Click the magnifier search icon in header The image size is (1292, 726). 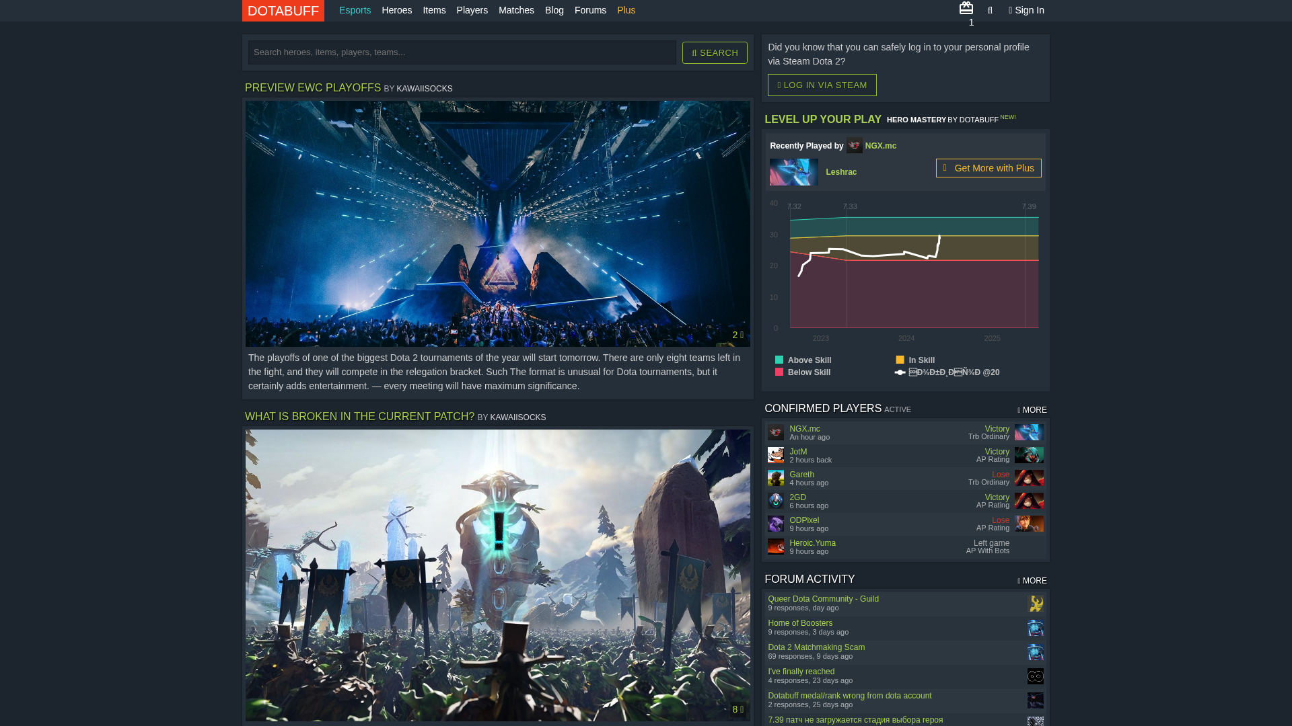[x=990, y=10]
